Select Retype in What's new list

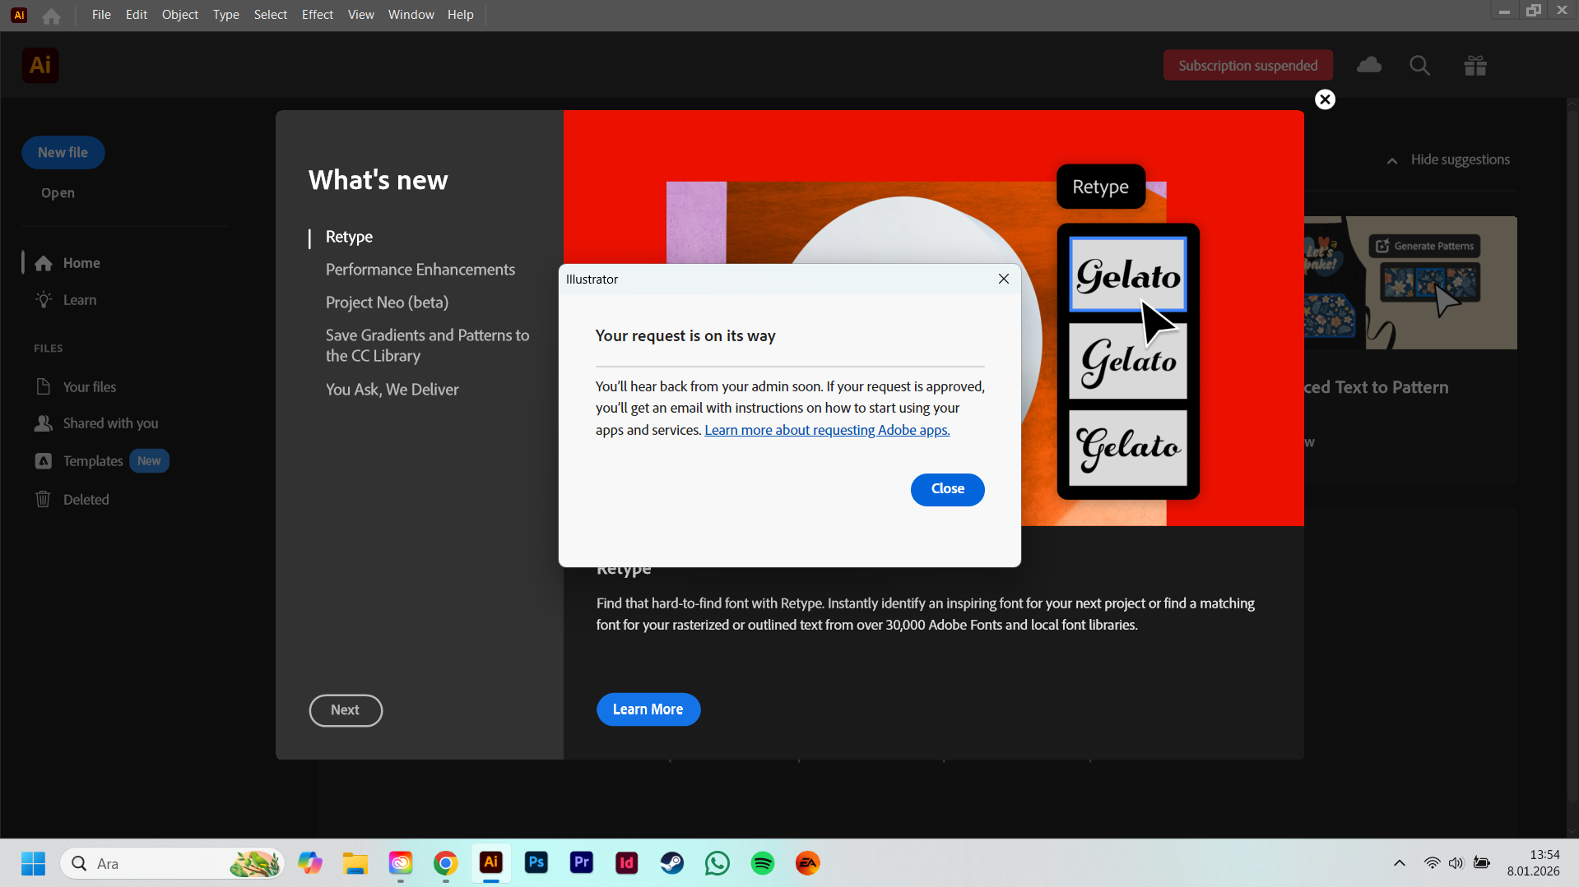349,237
